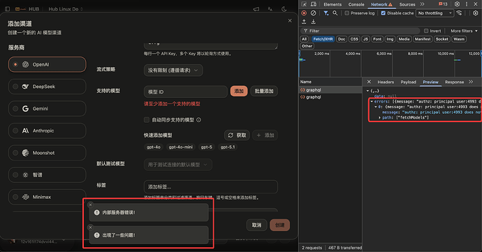The width and height of the screenshot is (482, 252).
Task: Pick the 智谱 provider option
Action: coord(47,175)
